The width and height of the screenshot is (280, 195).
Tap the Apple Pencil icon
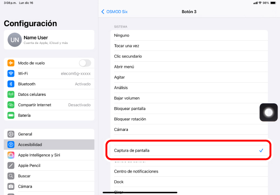coord(11,166)
